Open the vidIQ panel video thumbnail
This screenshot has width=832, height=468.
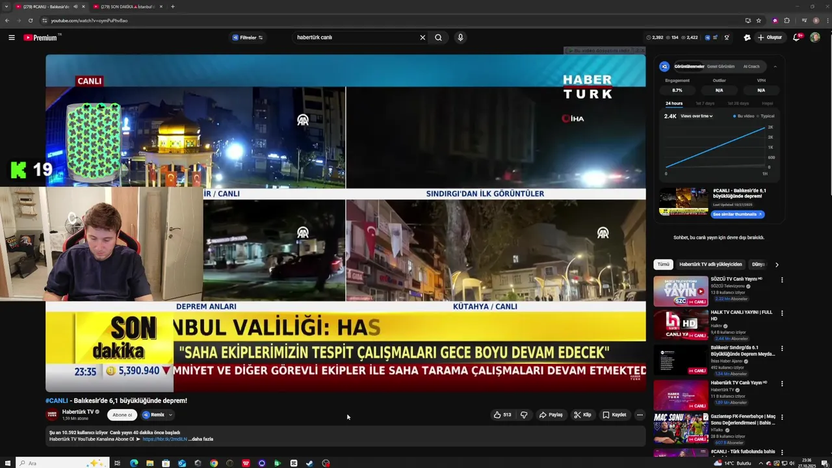pyautogui.click(x=684, y=202)
